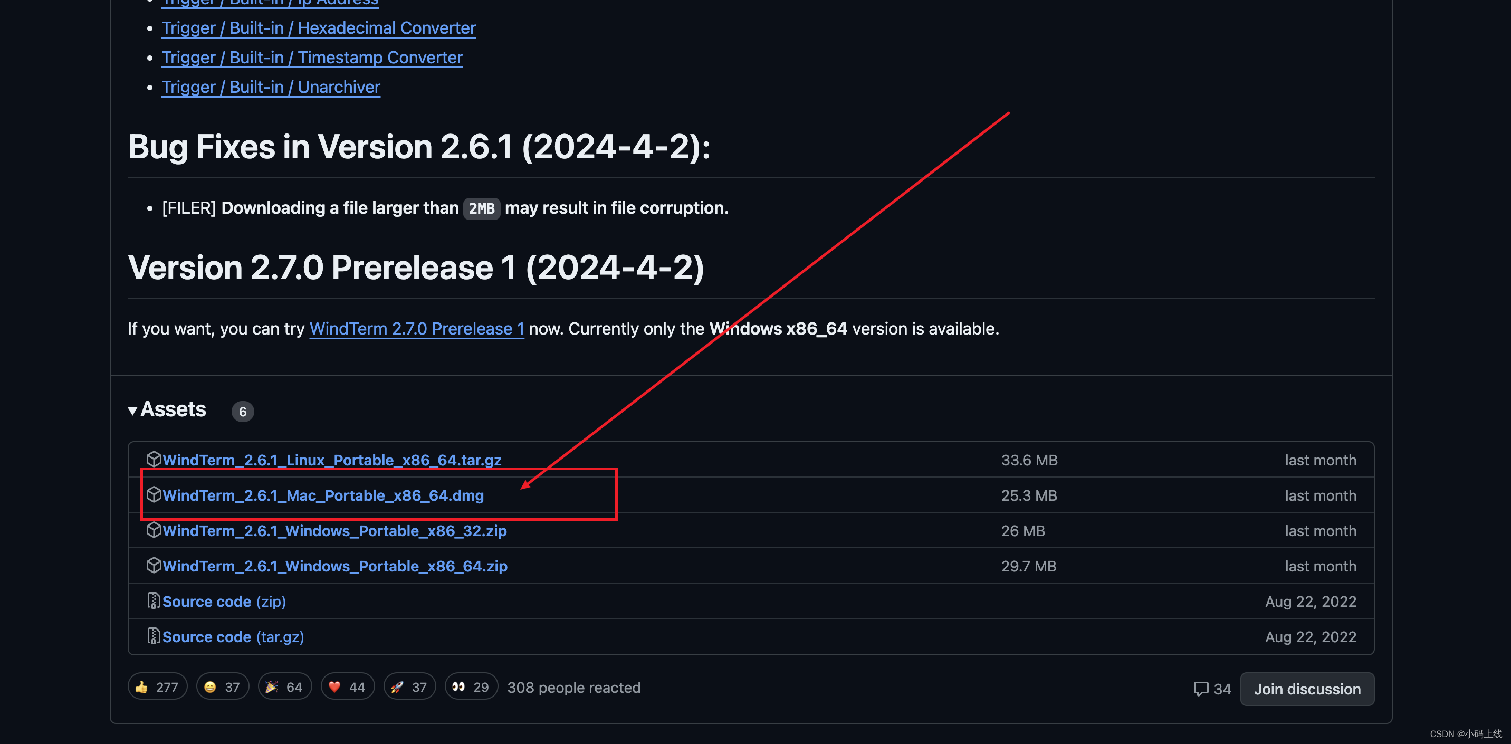Click the Aug 22, 2022 date for Source code (zip)
Viewport: 1511px width, 744px height.
coord(1311,601)
